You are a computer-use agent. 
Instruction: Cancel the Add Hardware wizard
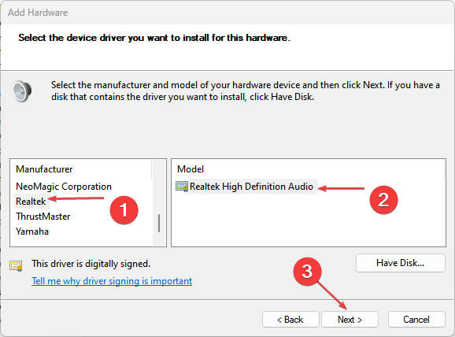pyautogui.click(x=416, y=320)
